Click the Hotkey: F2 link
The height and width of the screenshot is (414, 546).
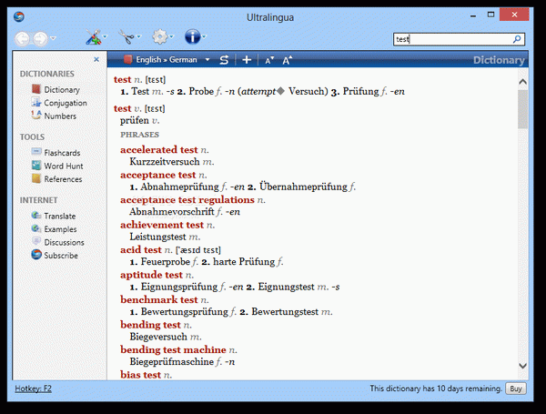click(x=33, y=389)
